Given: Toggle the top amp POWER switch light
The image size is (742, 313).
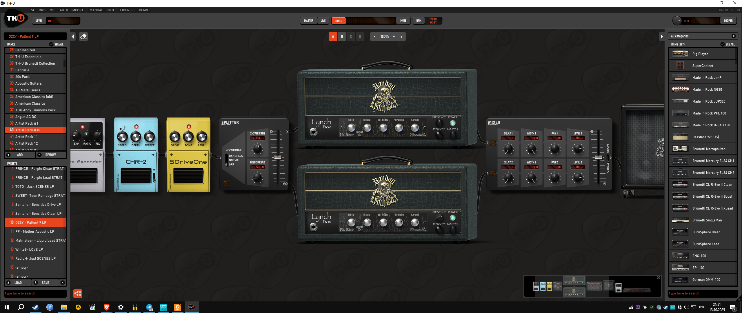Looking at the screenshot, I should coord(453,123).
